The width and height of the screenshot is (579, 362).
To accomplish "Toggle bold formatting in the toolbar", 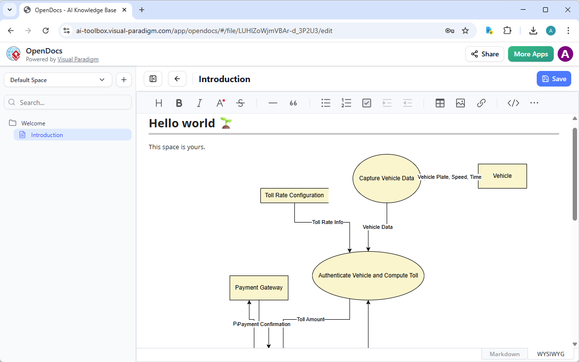I will (179, 103).
